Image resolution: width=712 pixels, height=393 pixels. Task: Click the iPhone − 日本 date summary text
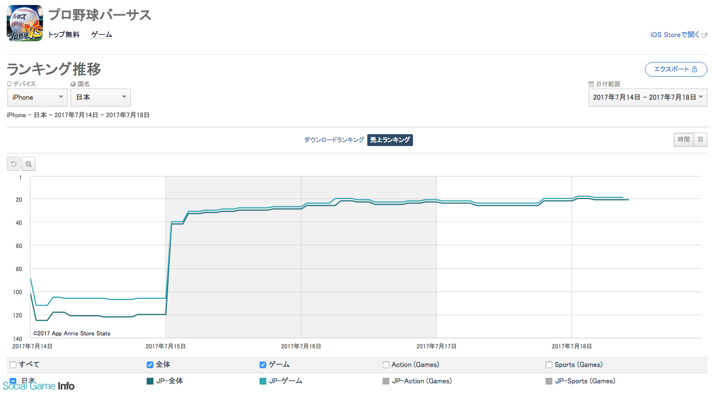click(78, 115)
